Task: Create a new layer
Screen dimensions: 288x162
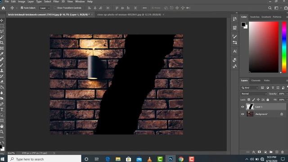Action: [277, 152]
